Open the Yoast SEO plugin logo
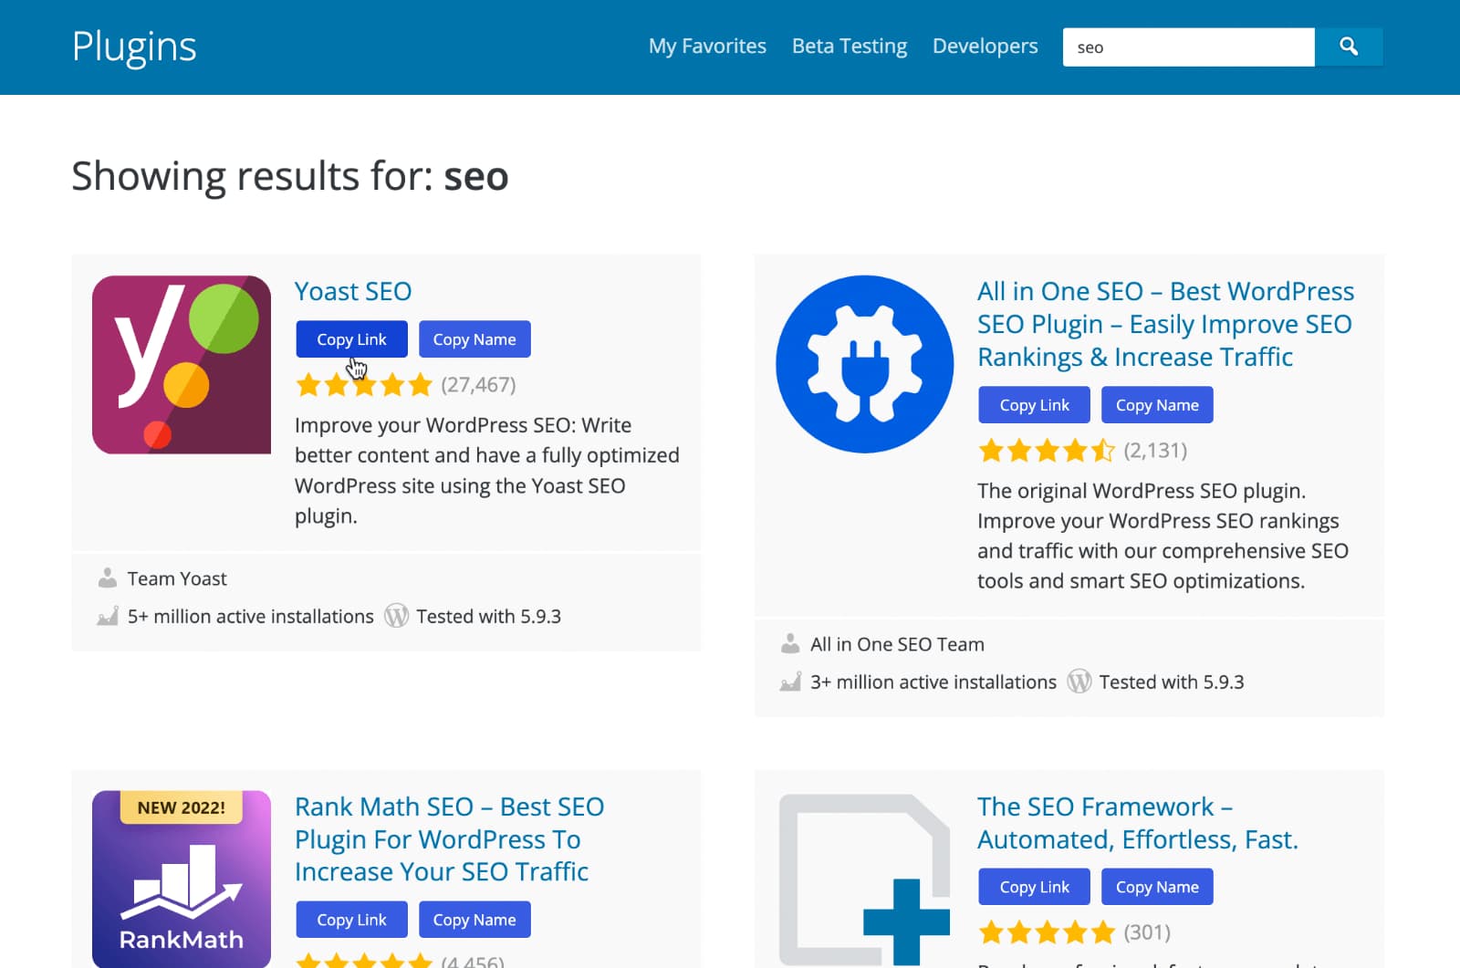1460x968 pixels. point(181,365)
